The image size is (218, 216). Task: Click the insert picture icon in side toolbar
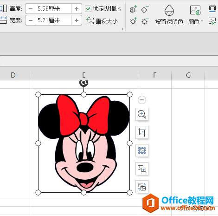click(x=142, y=169)
